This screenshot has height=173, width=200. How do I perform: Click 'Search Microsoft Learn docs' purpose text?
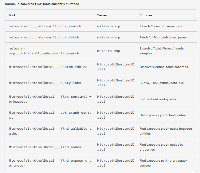(x=161, y=26)
